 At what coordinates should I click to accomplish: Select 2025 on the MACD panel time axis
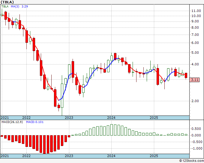click(154, 156)
